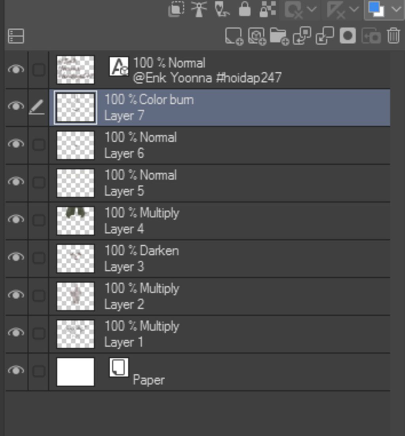Viewport: 405px width, 436px height.
Task: Click Set as Reference Layer lighthouse icon
Action: pyautogui.click(x=199, y=9)
